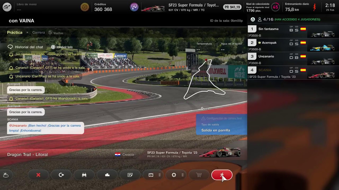Open the purple garage icon
This screenshot has height=190, width=339.
[x=134, y=7]
